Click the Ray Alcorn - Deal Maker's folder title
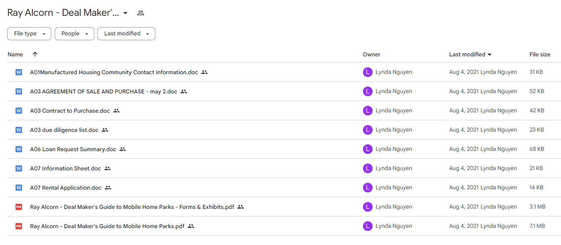The width and height of the screenshot is (561, 245). (x=63, y=13)
